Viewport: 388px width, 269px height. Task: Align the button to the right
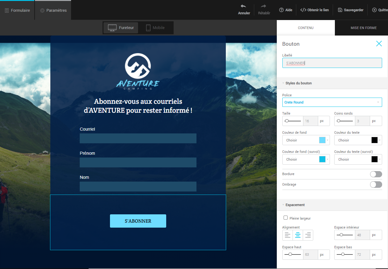tap(308, 235)
